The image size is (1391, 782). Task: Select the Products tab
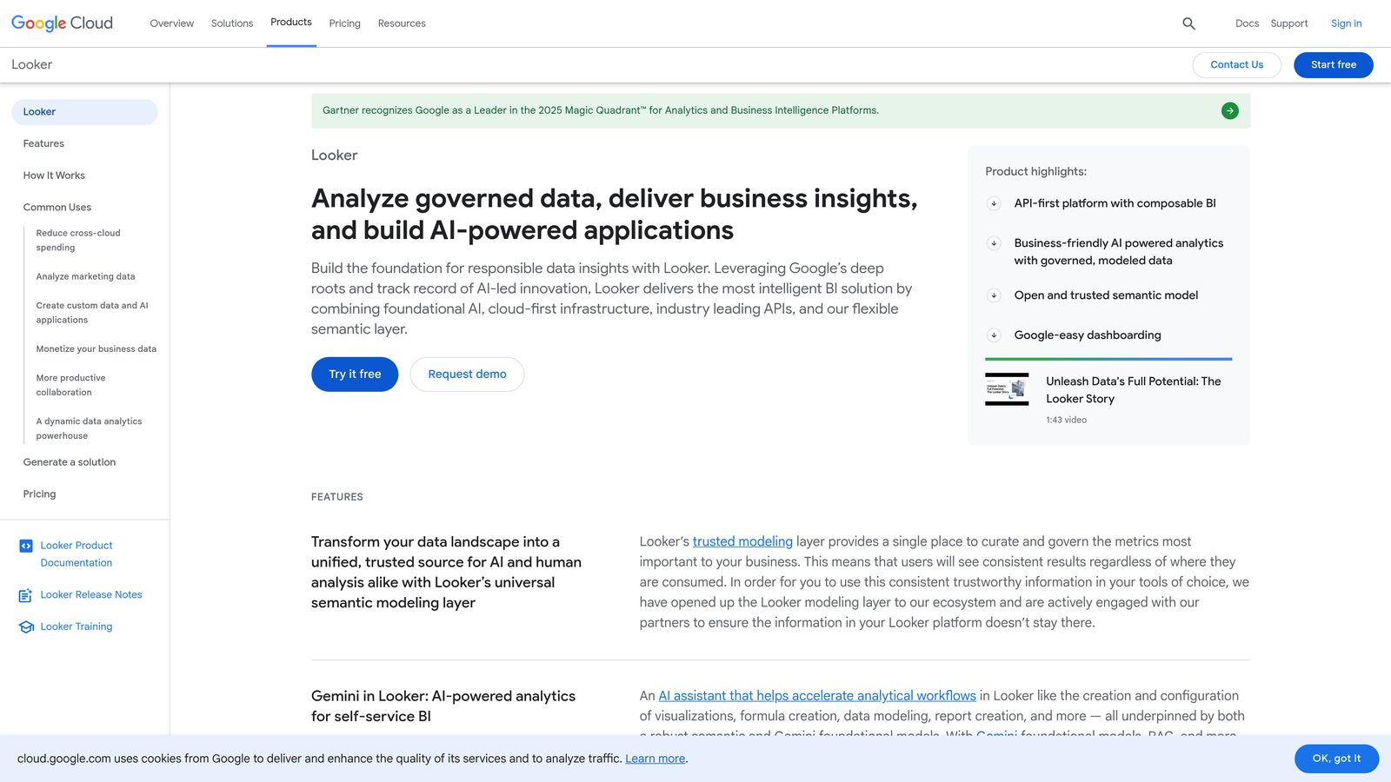(291, 23)
